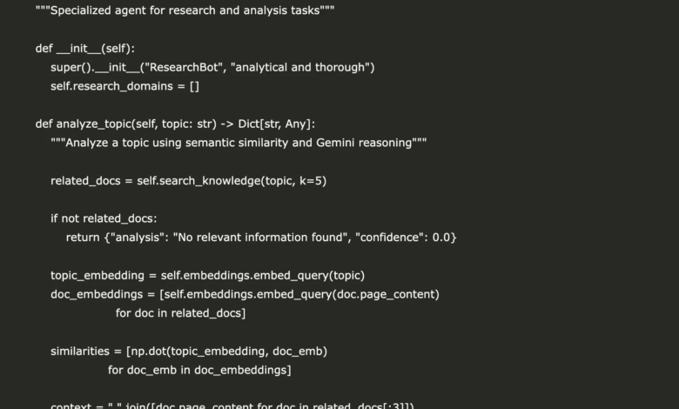Click the "if not related_docs:" line
The width and height of the screenshot is (679, 409).
[x=104, y=218]
